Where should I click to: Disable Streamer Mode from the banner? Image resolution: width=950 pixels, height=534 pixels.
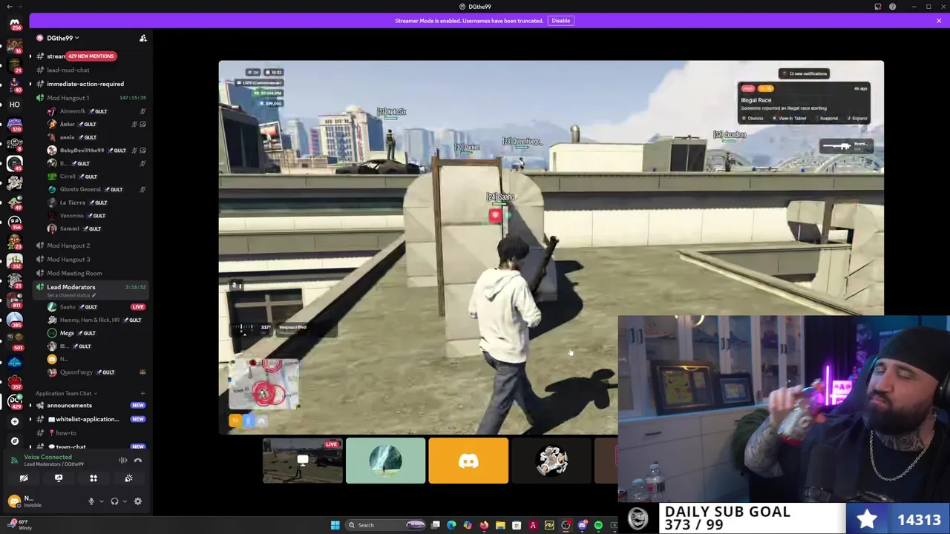(x=560, y=21)
